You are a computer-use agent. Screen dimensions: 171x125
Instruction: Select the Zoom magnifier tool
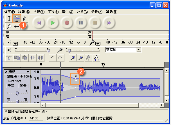(x=9, y=26)
